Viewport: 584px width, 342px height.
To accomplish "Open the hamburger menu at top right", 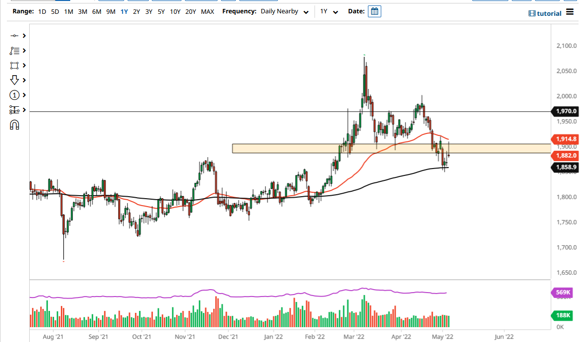I will [x=570, y=13].
